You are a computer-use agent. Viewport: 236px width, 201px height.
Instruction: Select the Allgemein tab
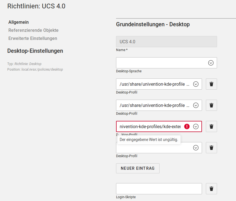(x=18, y=22)
